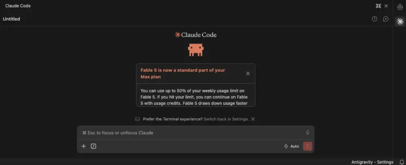Follow the Switch back in Settings link
The width and height of the screenshot is (406, 165).
226,119
